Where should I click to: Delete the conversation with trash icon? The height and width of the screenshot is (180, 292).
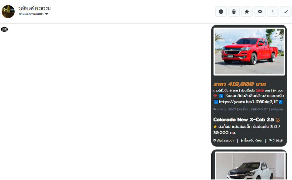pos(234,12)
